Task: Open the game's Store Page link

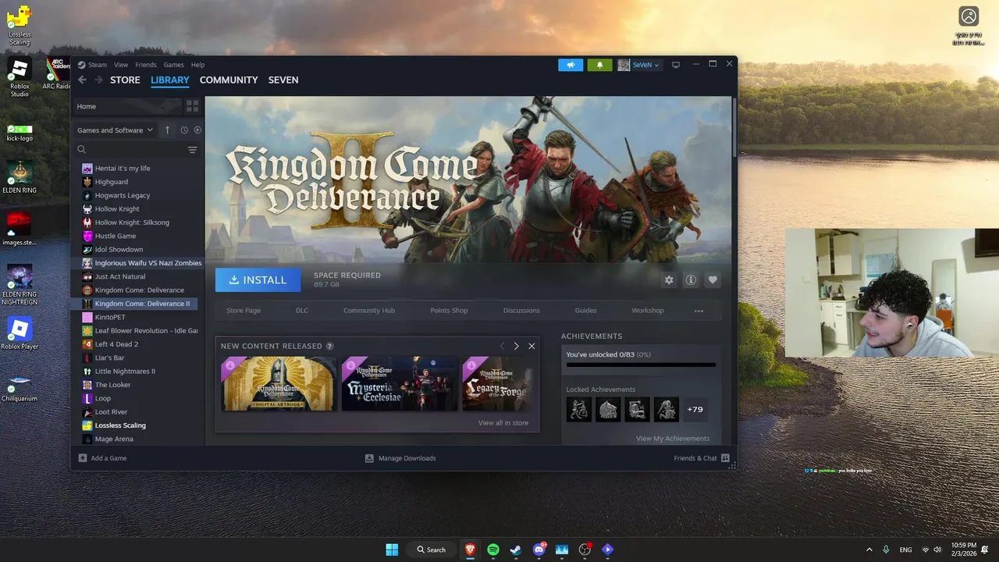Action: [x=244, y=311]
